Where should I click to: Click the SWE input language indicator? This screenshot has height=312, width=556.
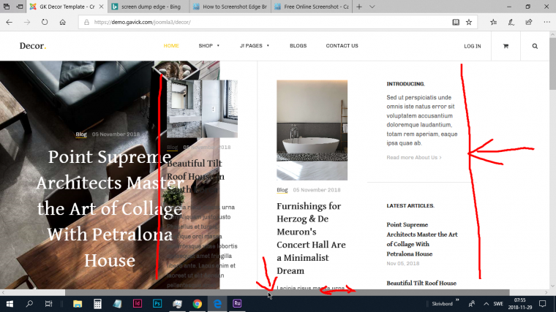(x=498, y=304)
